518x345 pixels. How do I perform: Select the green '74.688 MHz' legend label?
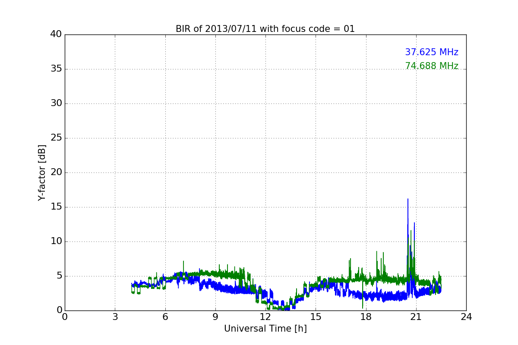(432, 66)
